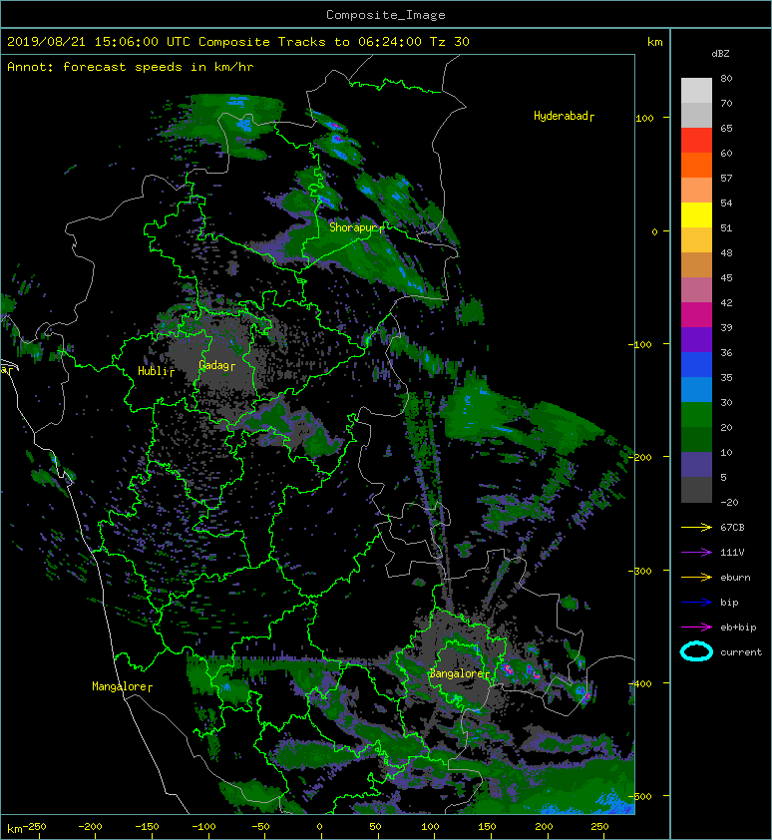Click the 42 dBZ magenta swatch

coord(696,314)
